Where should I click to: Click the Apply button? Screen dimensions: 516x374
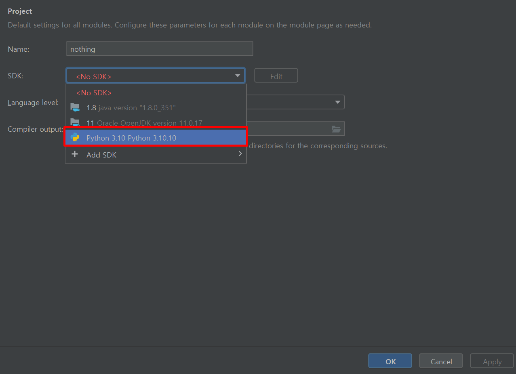click(x=492, y=361)
